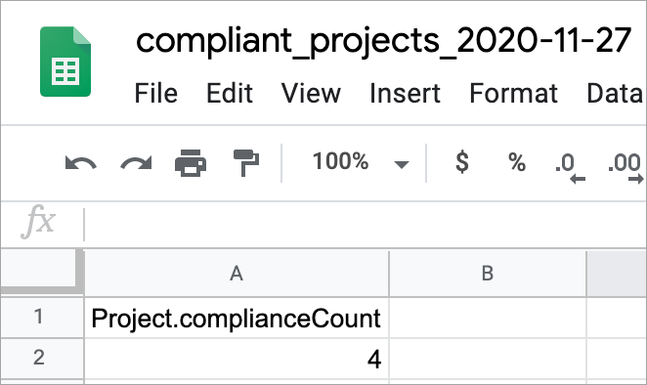Open the Format menu

click(x=514, y=93)
